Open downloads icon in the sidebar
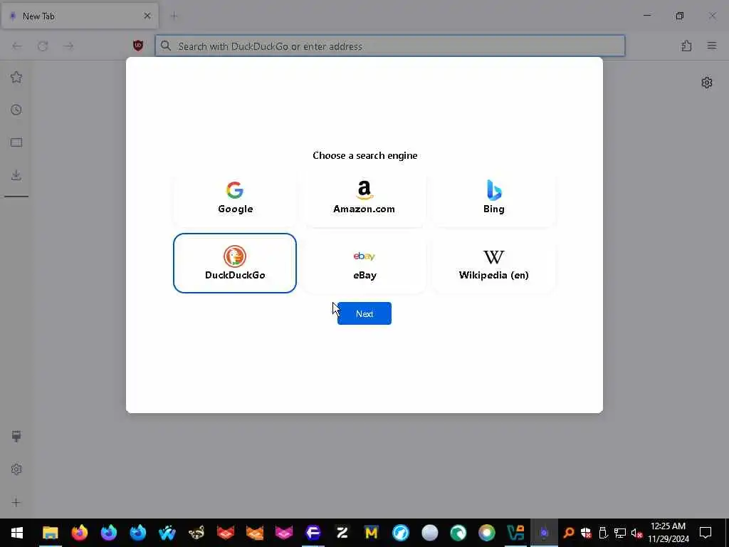Viewport: 729px width, 547px height. pos(16,175)
